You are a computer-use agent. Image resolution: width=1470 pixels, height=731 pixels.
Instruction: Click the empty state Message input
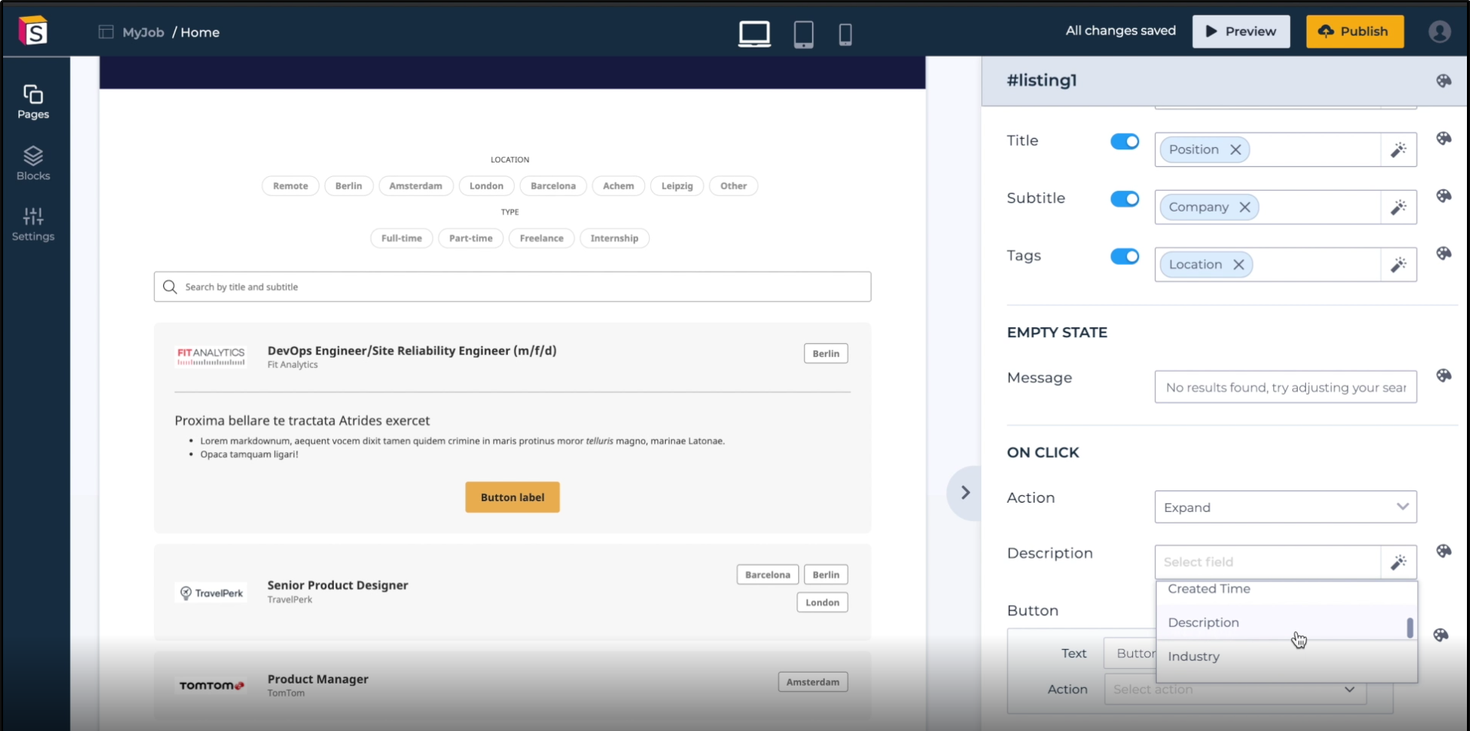tap(1285, 388)
